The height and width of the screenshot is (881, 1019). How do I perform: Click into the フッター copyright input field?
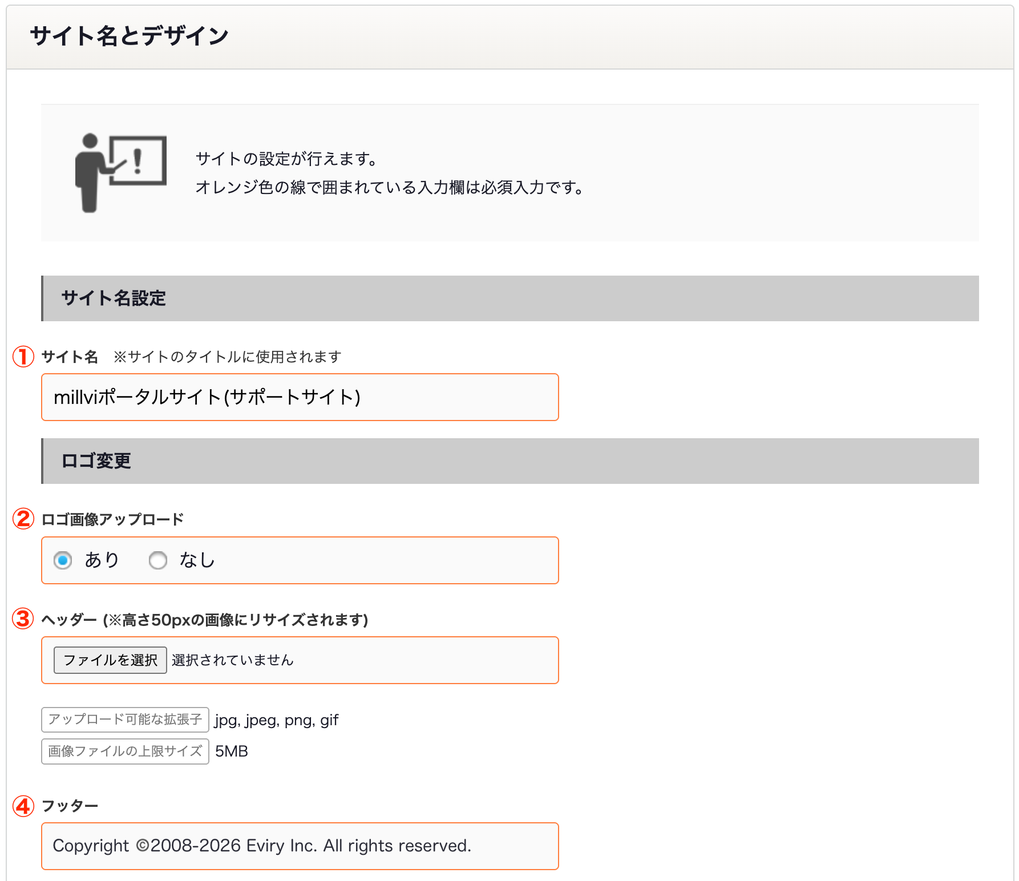(x=300, y=846)
